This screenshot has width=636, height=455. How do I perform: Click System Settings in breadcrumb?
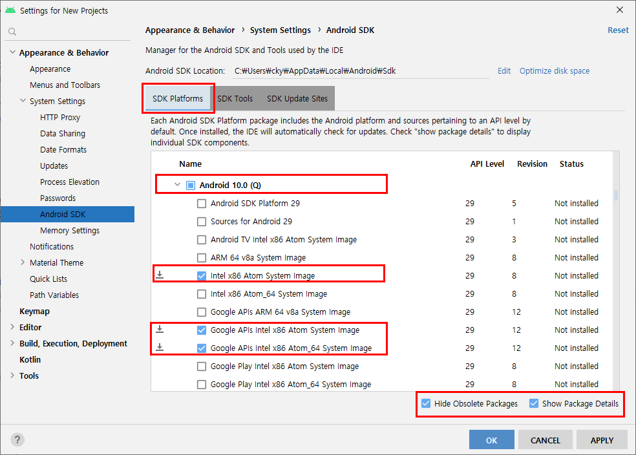[281, 30]
